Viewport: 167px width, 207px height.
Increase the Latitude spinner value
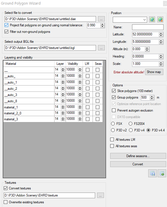161,33
